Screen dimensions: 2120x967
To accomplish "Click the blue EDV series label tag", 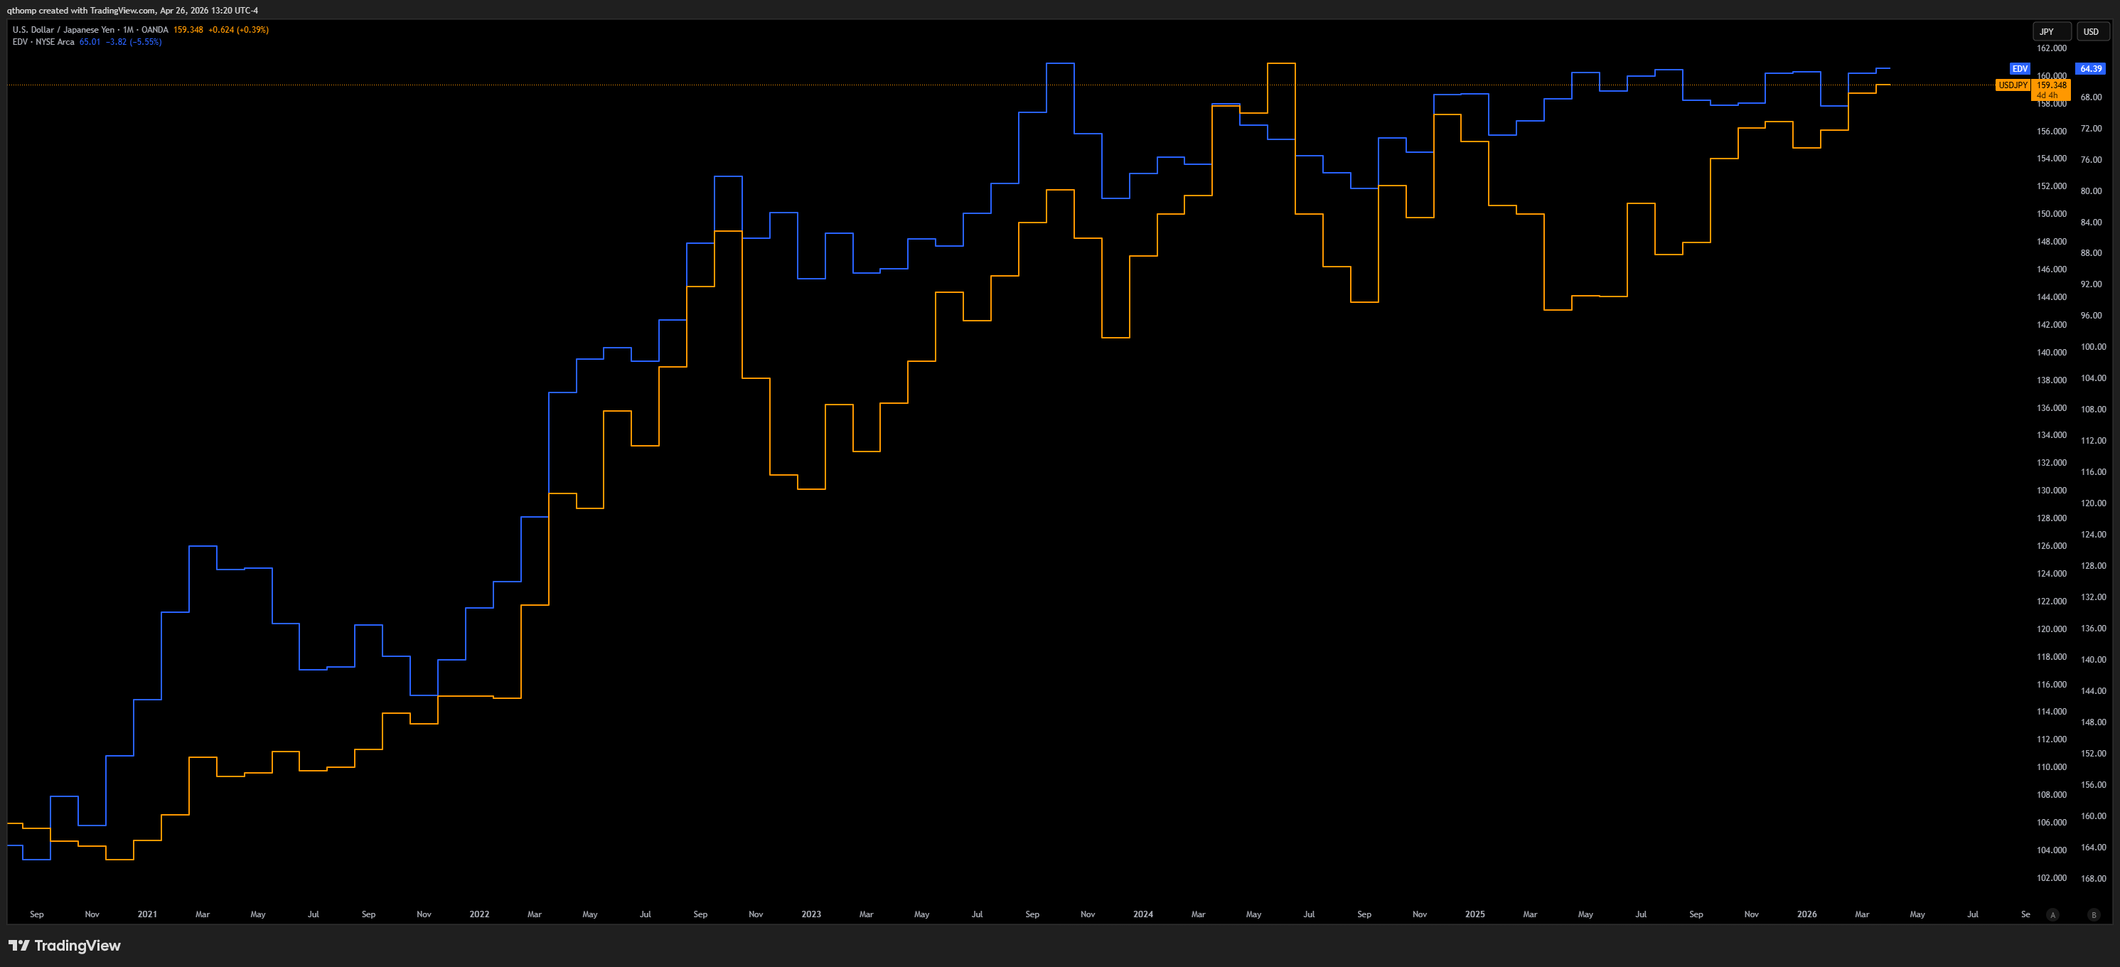I will tap(2020, 69).
